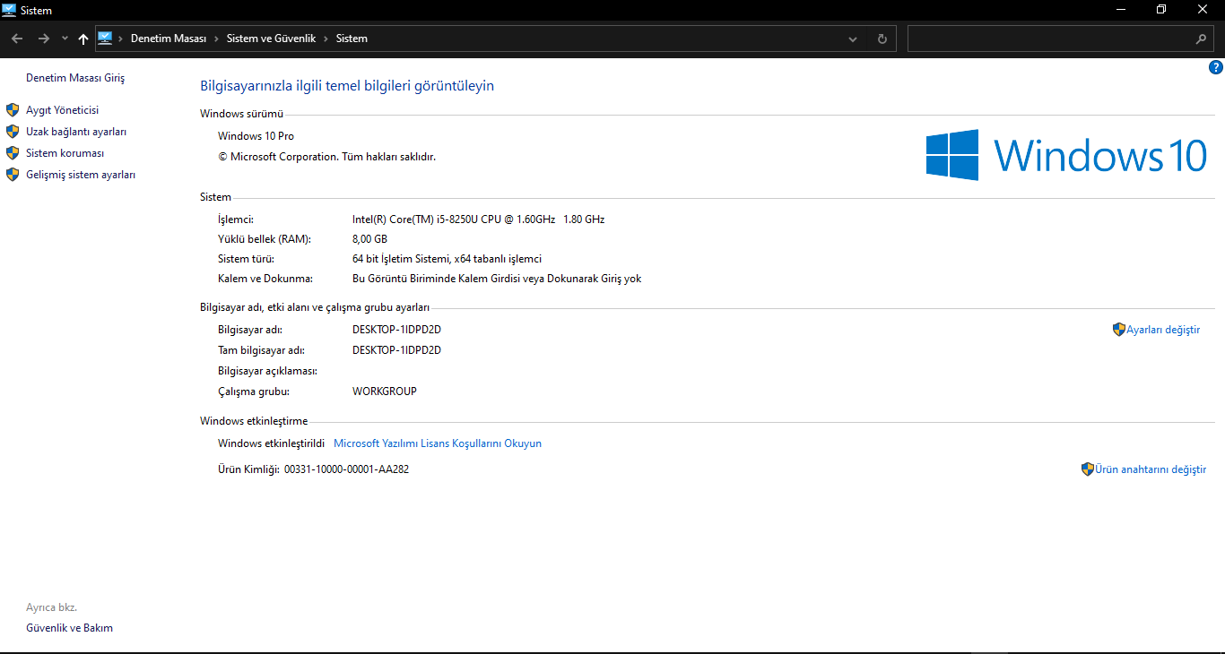This screenshot has height=654, width=1225.
Task: Click Ayarları değiştir link
Action: point(1163,330)
